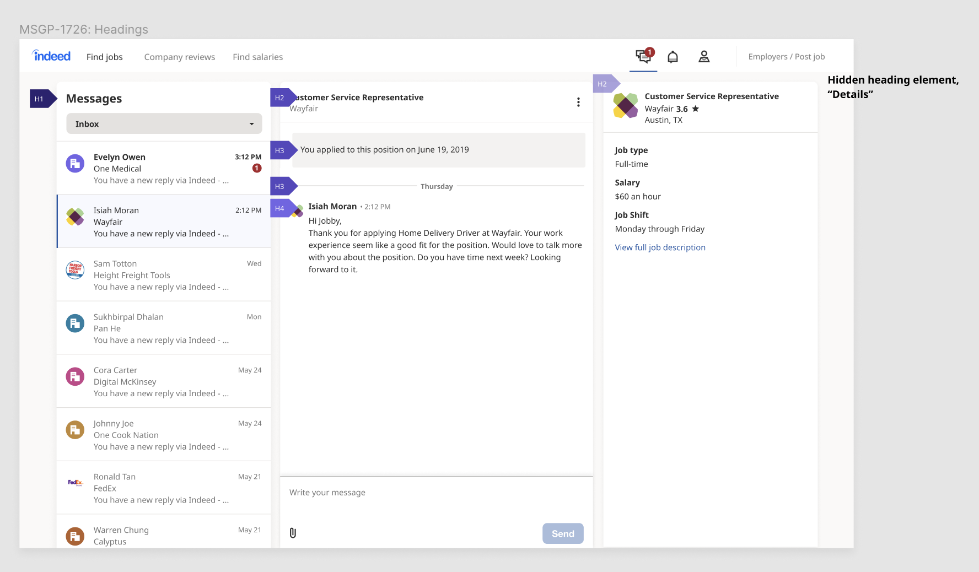Image resolution: width=979 pixels, height=572 pixels.
Task: Open the user profile icon
Action: [x=704, y=57]
